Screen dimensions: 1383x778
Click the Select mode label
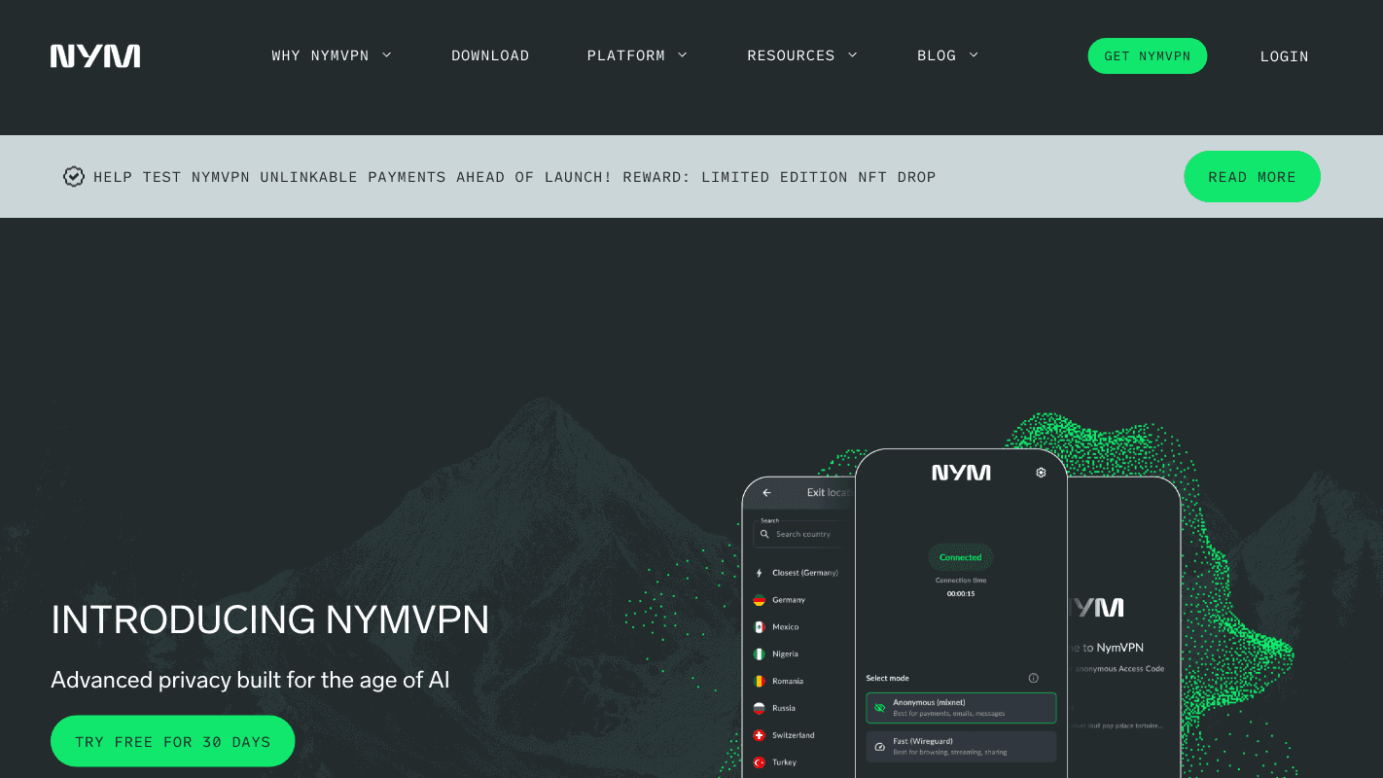tap(888, 678)
